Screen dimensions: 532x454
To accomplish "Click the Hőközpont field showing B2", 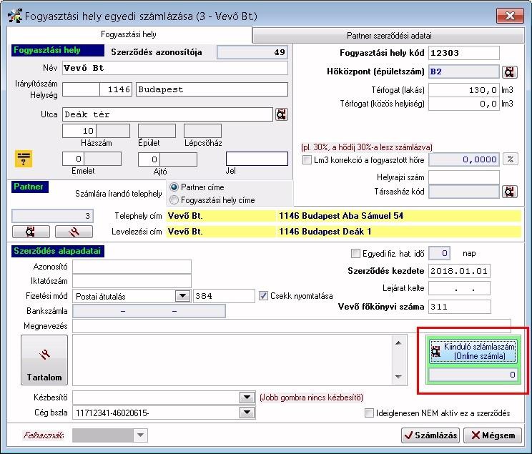I will (x=464, y=72).
